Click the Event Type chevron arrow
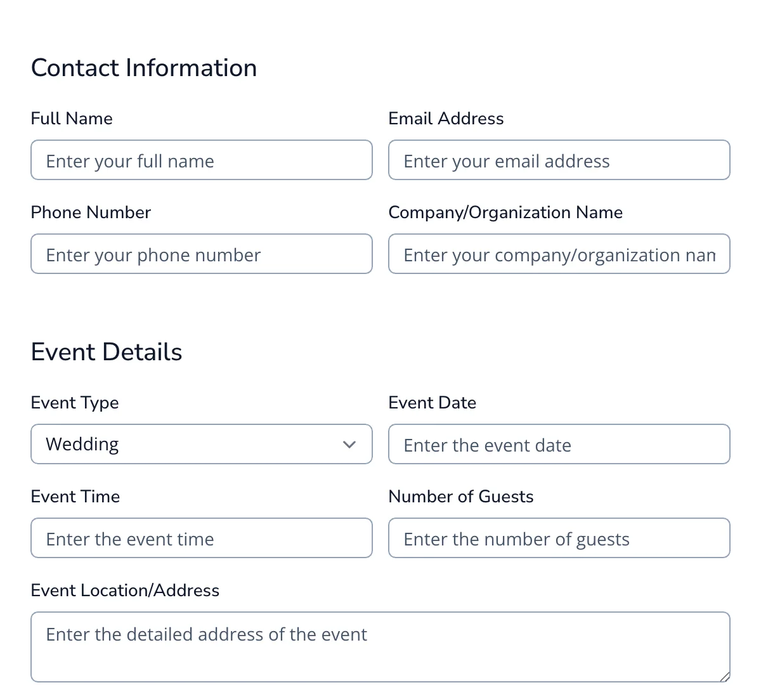This screenshot has height=685, width=761. (349, 444)
